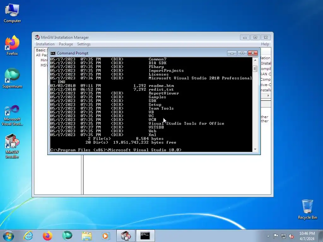Click the DIA SDK directory entry
Image resolution: width=323 pixels, height=242 pixels.
109,63
